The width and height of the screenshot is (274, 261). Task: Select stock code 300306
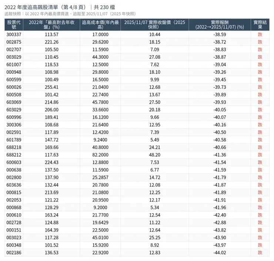tap(14, 125)
